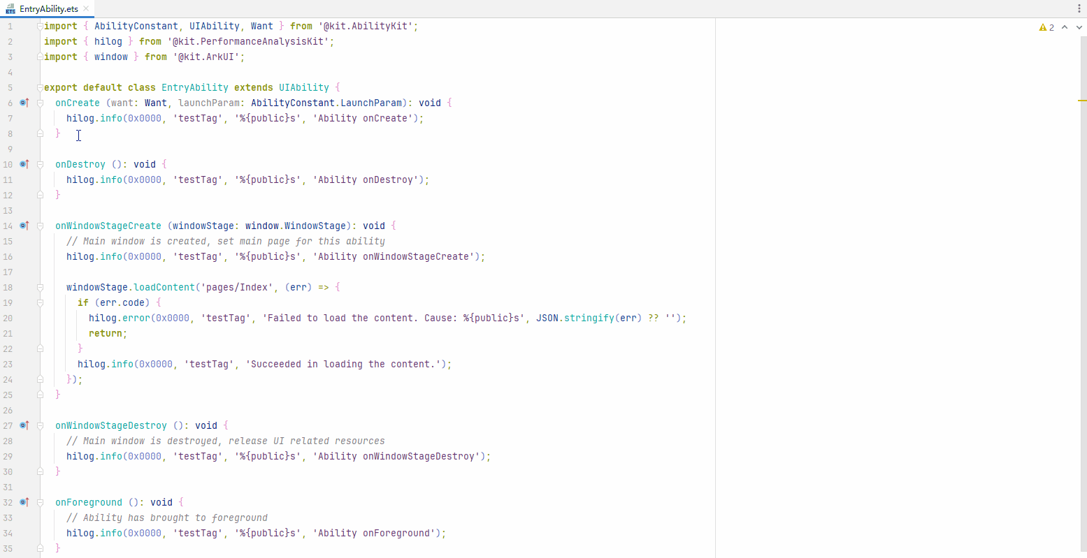The width and height of the screenshot is (1087, 558).
Task: Click AbilityConstant.LaunchParam parameter type
Action: (x=326, y=103)
